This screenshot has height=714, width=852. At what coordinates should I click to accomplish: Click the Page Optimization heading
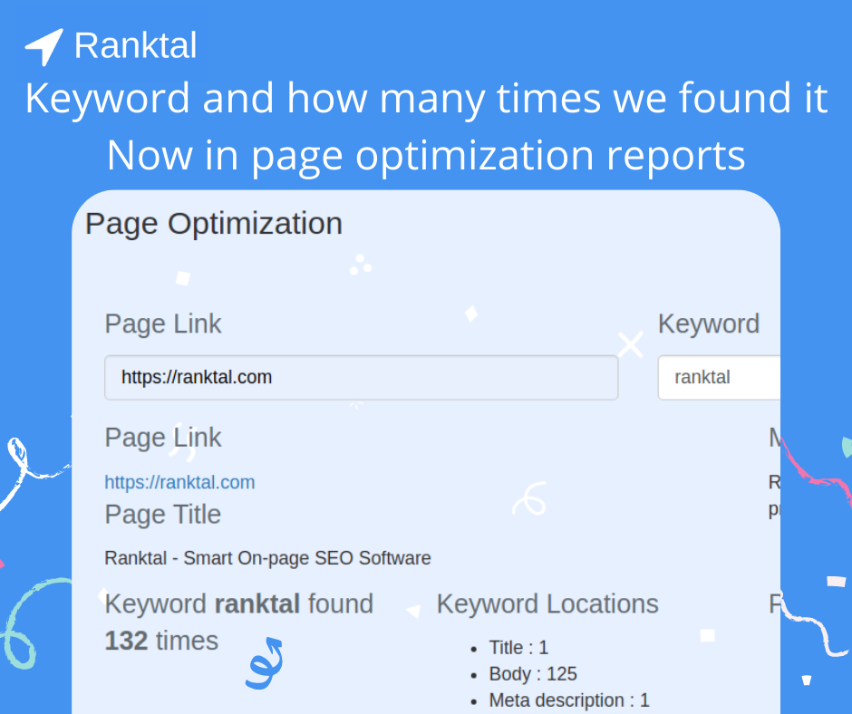coord(214,224)
